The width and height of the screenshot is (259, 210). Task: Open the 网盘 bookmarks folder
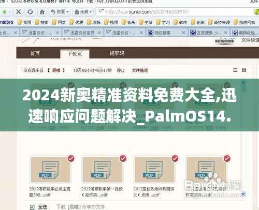(59, 22)
